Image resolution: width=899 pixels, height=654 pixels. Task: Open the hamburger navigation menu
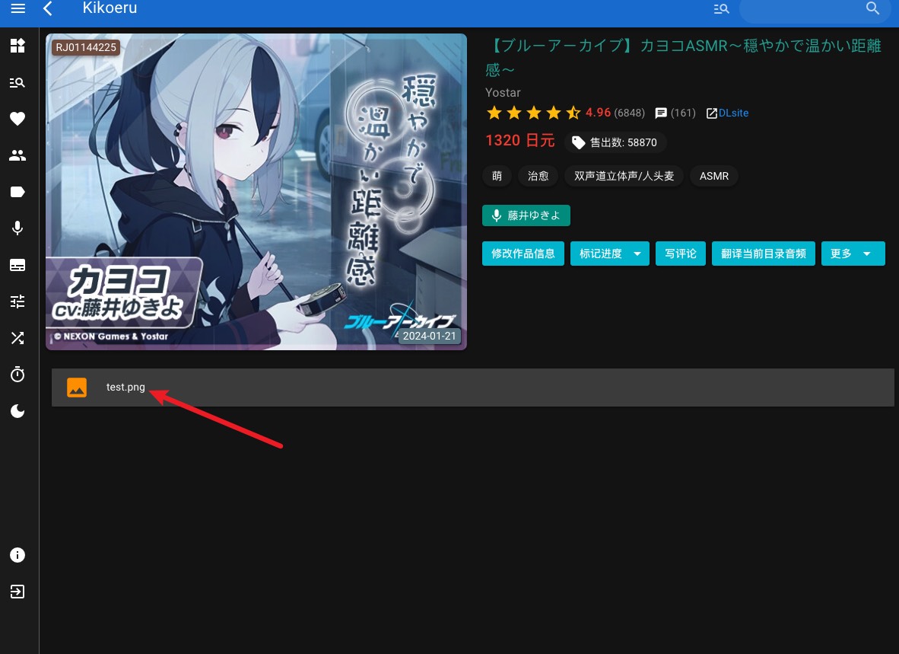click(x=17, y=9)
